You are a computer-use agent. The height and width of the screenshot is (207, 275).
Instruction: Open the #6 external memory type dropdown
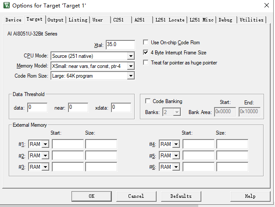169,167
